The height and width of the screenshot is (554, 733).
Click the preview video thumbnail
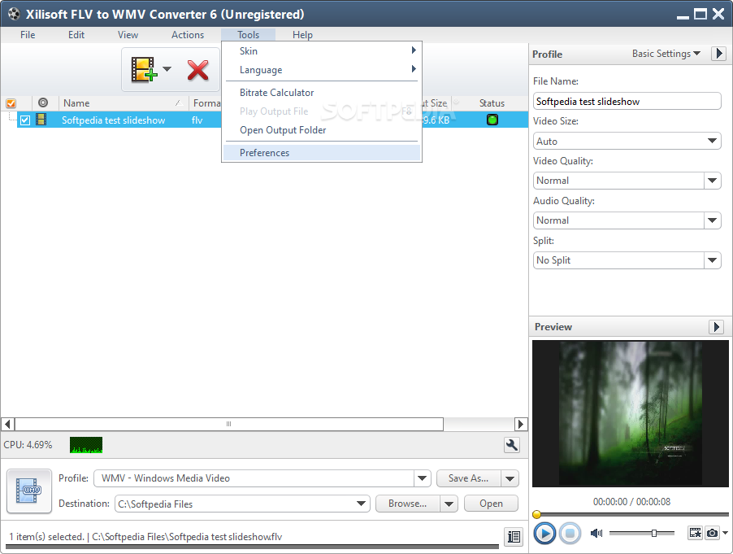click(x=630, y=413)
